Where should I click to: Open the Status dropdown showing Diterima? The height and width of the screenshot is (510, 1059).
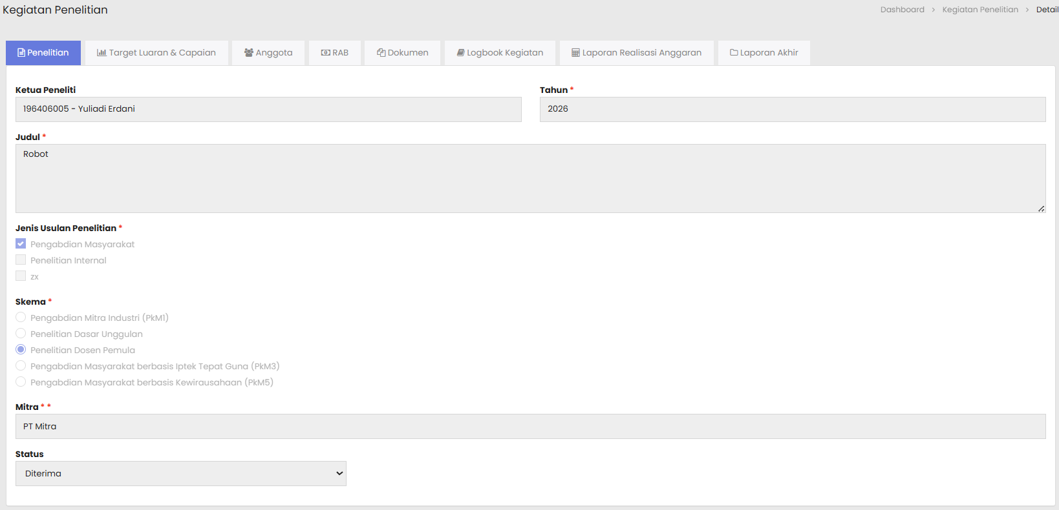pos(181,473)
